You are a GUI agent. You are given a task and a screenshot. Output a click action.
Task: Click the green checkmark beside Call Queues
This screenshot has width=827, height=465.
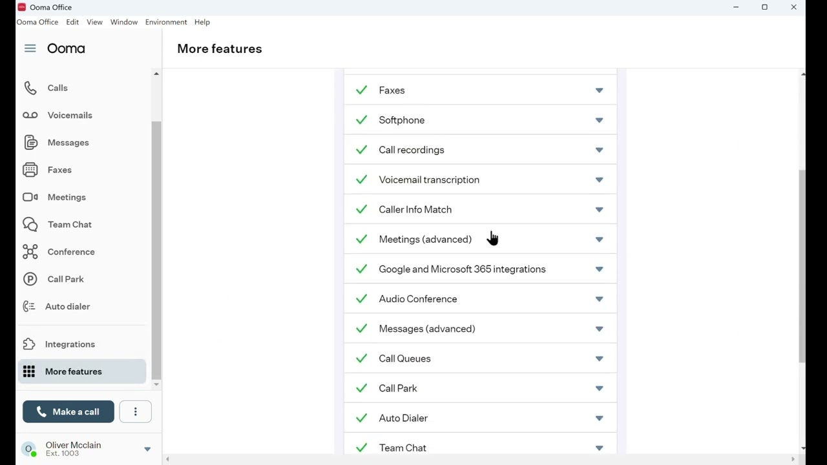tap(361, 358)
